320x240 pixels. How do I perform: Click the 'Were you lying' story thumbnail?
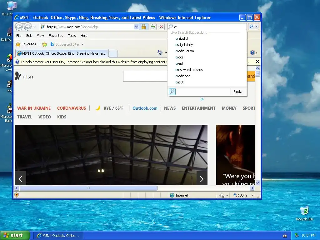coord(236,155)
